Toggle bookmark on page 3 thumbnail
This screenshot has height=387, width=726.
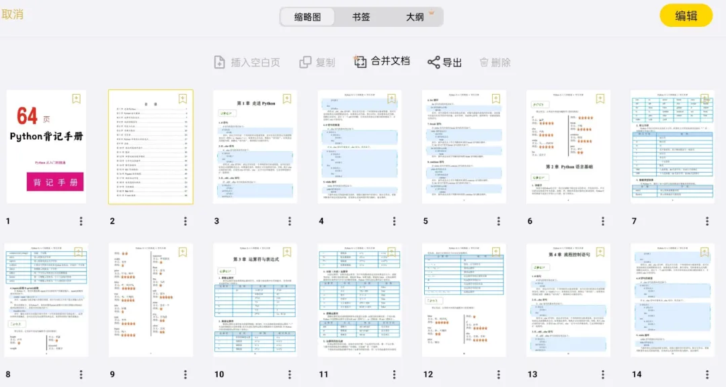[x=287, y=99]
